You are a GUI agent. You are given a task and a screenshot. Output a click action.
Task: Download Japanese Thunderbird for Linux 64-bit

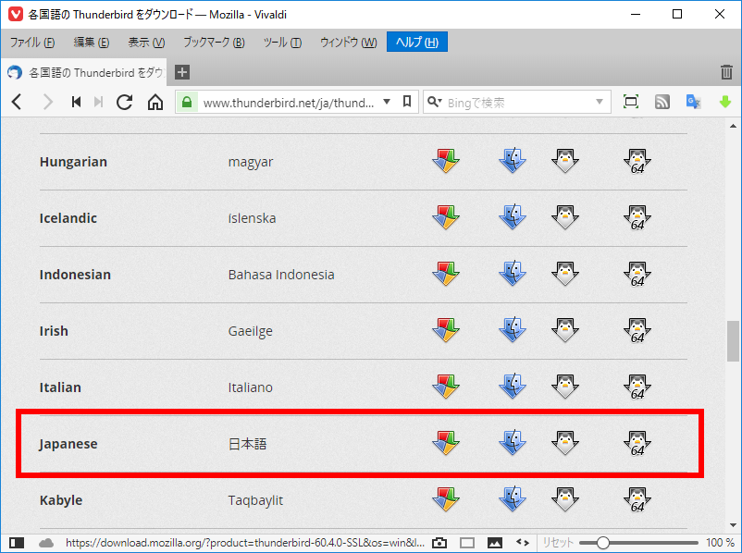coord(637,443)
